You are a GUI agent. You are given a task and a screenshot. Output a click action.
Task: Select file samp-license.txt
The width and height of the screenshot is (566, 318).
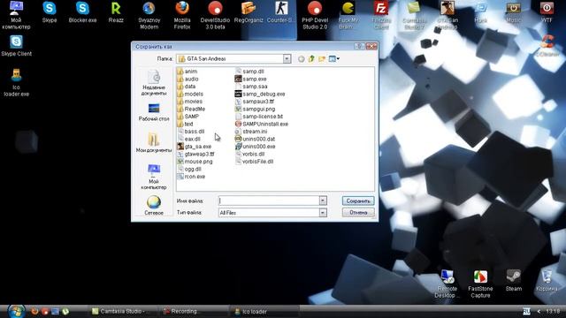259,117
